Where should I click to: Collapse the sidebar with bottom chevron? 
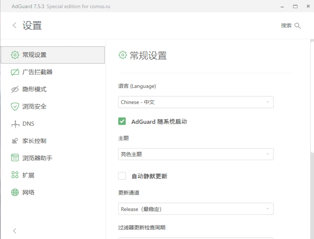(x=15, y=231)
